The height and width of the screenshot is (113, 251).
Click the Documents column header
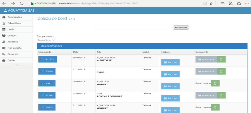point(202,52)
